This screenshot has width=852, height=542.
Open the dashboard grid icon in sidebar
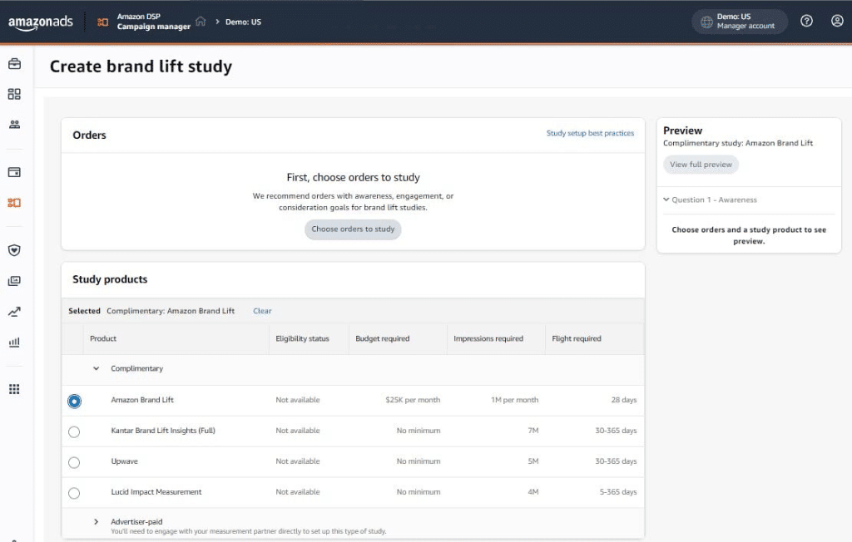click(x=15, y=94)
